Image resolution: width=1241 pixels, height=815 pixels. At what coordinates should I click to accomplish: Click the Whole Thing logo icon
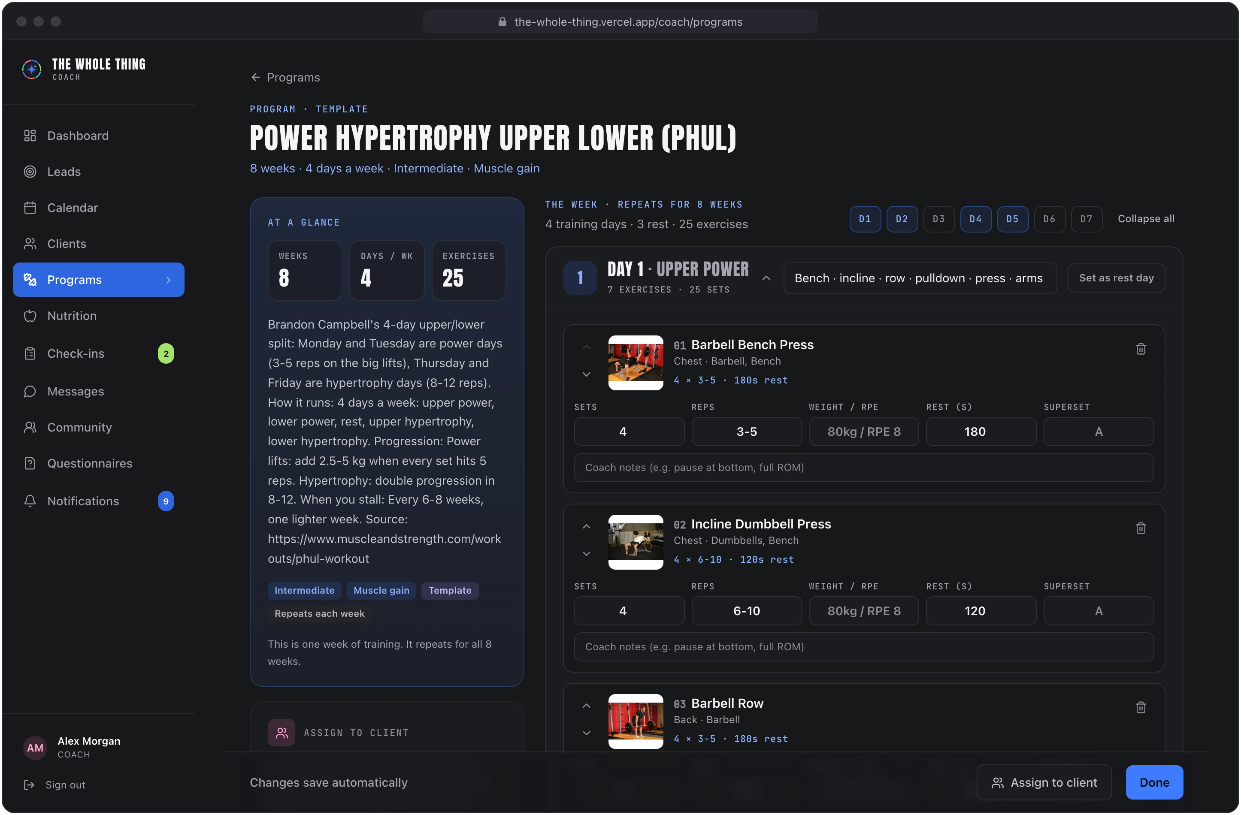pos(32,69)
